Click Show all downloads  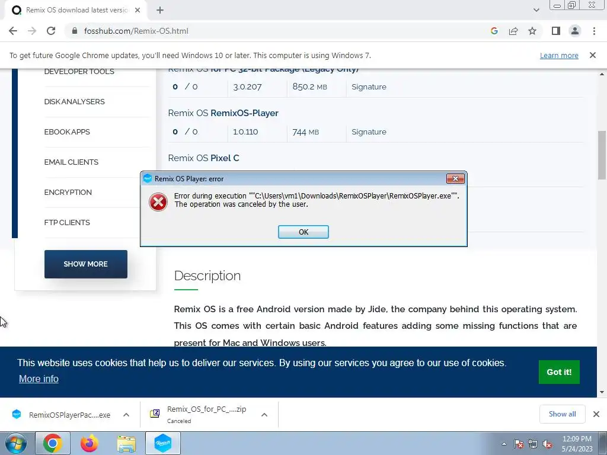click(562, 414)
